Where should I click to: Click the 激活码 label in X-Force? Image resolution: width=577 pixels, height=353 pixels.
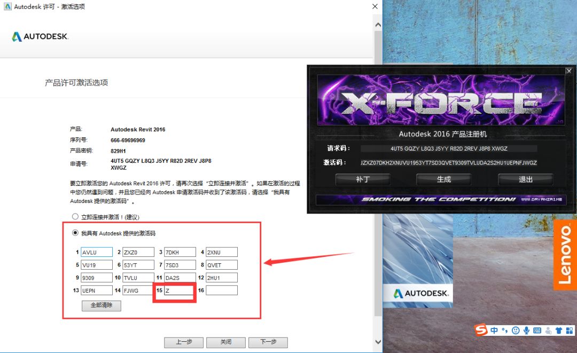(x=335, y=162)
